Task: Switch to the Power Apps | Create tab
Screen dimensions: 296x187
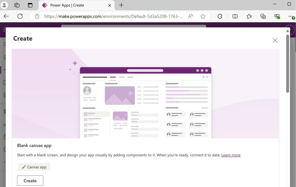Action: pos(77,5)
